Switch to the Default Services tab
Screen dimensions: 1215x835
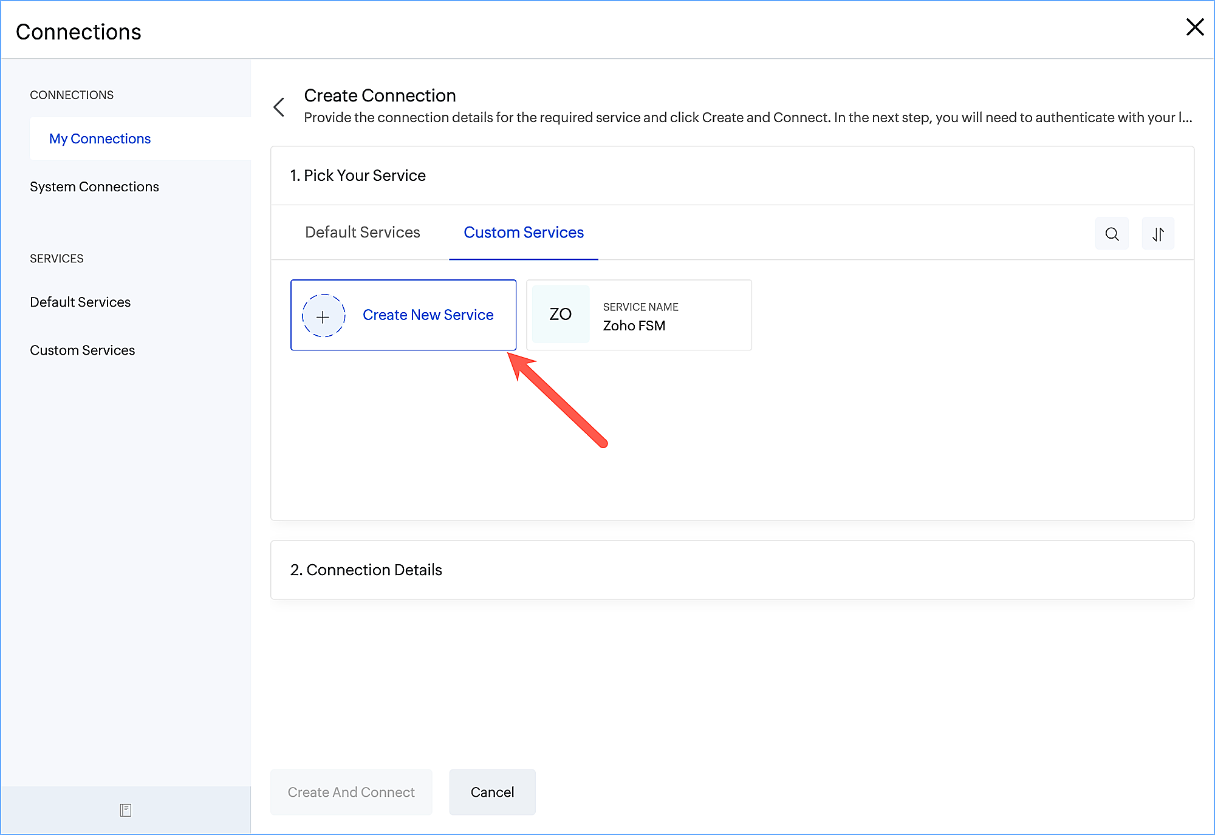click(362, 233)
